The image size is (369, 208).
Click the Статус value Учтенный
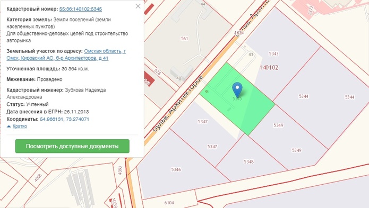[x=37, y=104]
